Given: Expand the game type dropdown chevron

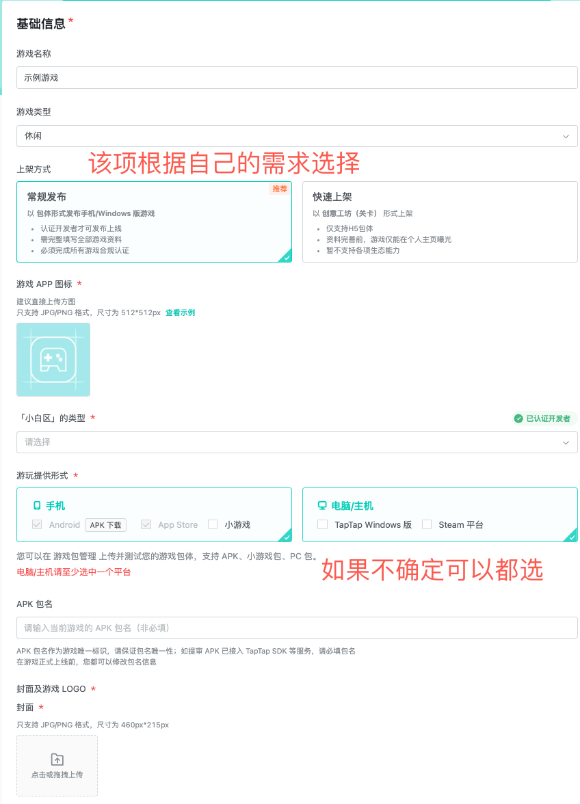Looking at the screenshot, I should point(566,137).
